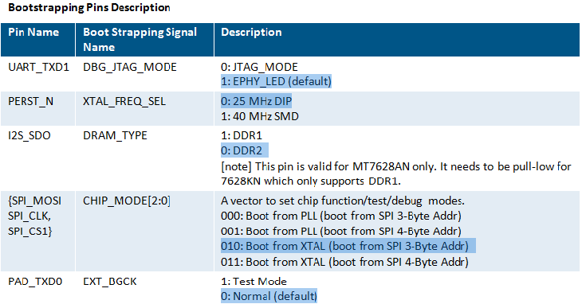Click the XTAL_FREQ_SEL signal name
Viewport: 582px width, 304px height.
point(124,101)
